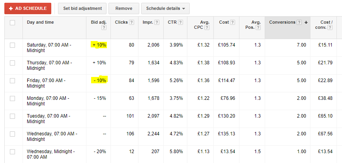The width and height of the screenshot is (342, 163).
Task: Click the Conversions column help icon
Action: 299,22
